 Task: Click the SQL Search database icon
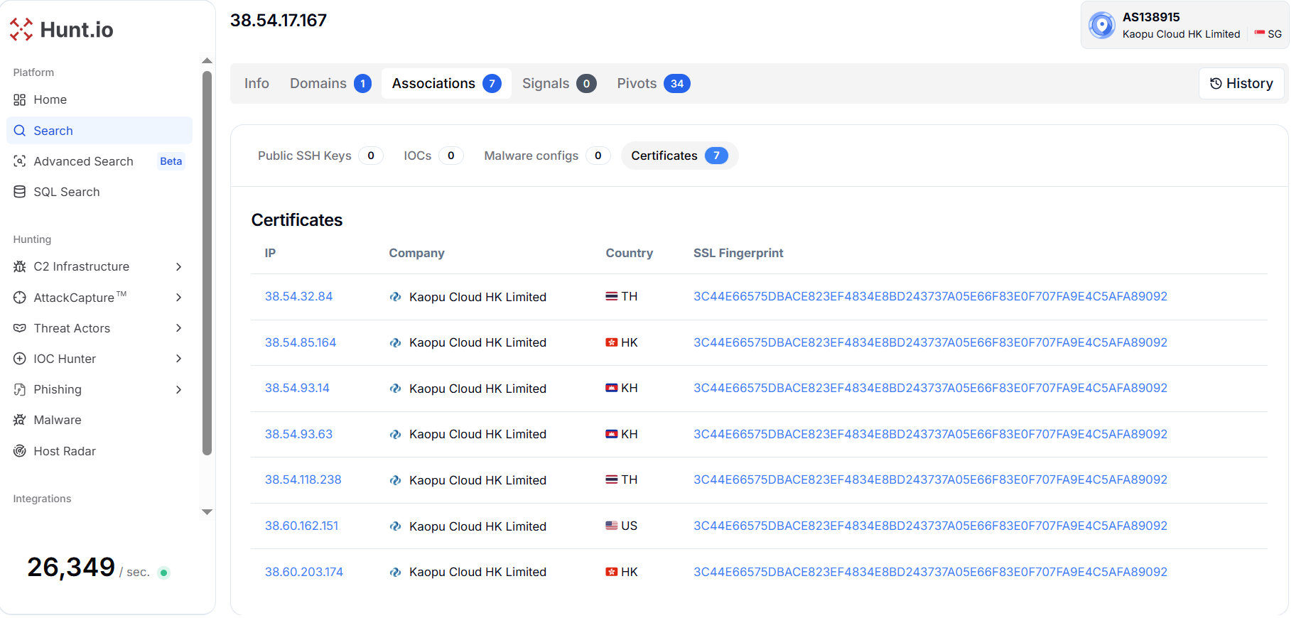tap(20, 192)
